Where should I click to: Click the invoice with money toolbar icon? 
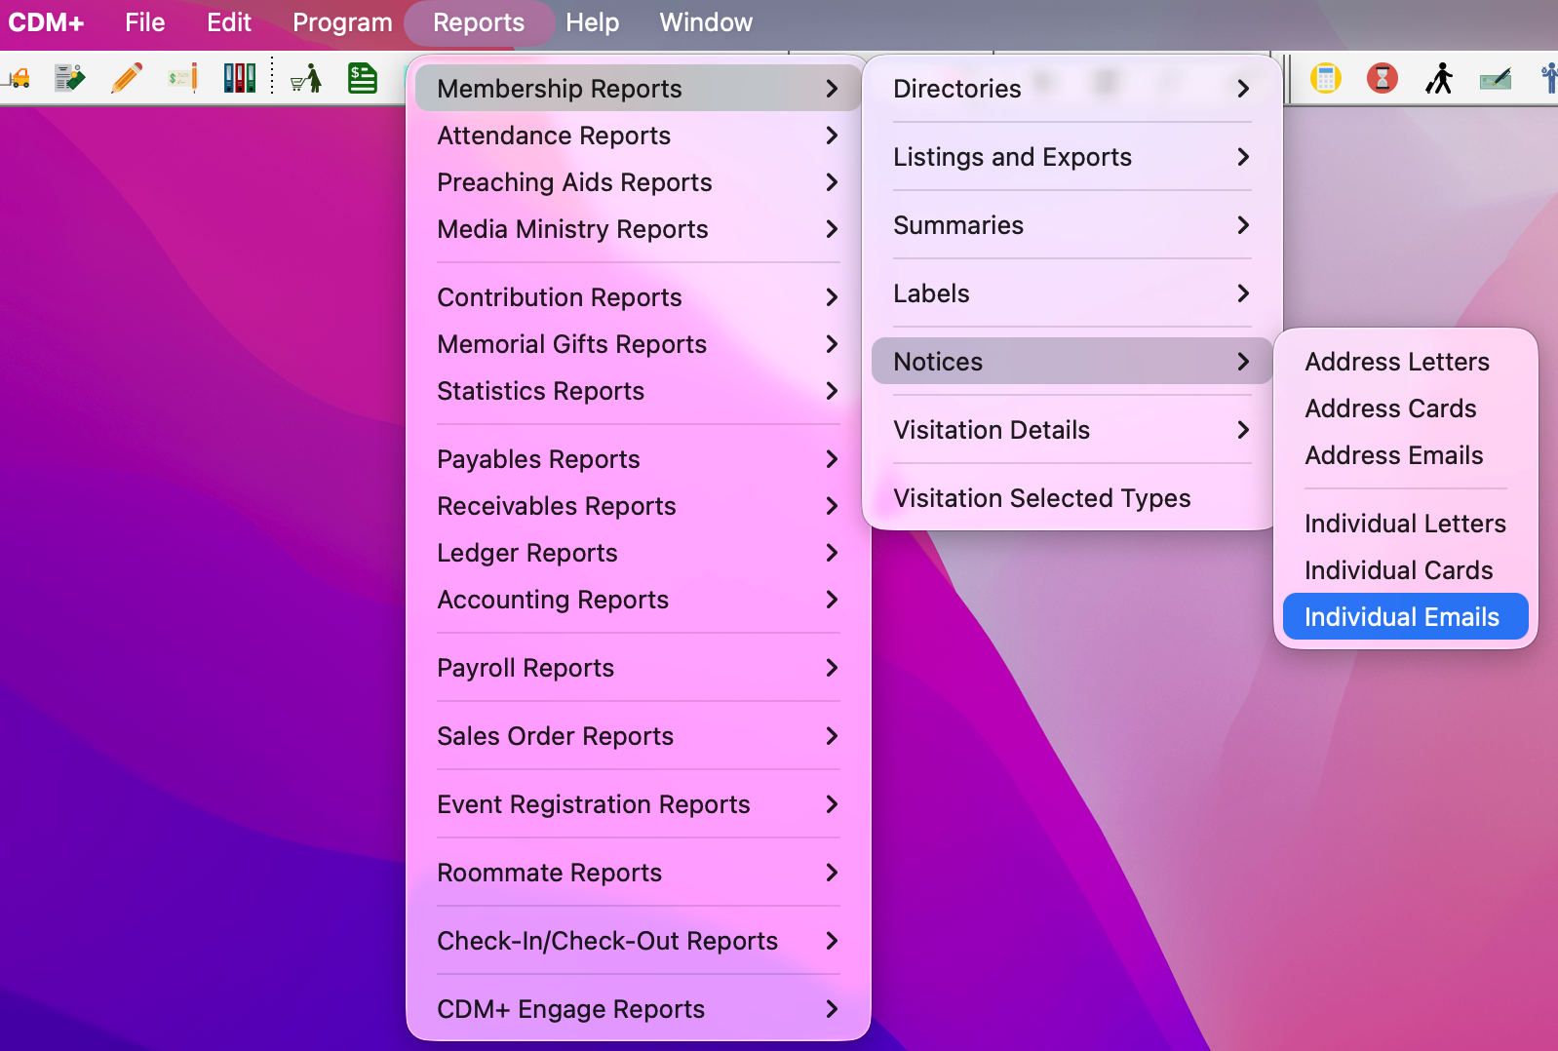click(x=69, y=78)
